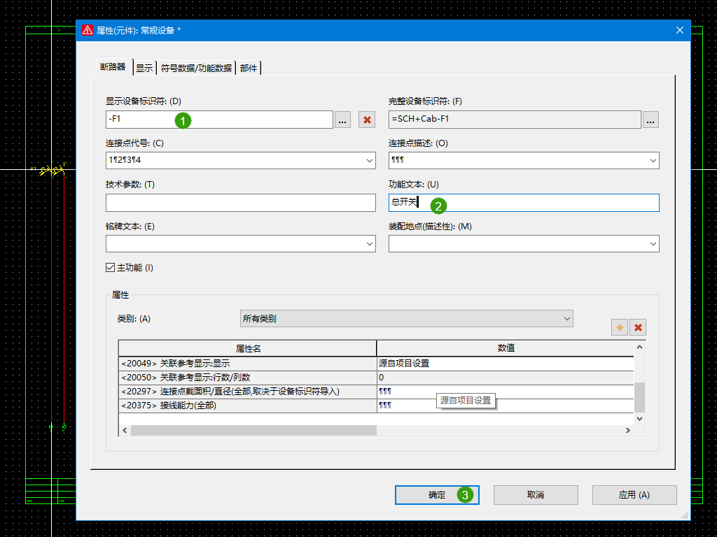Click into the 技术参数 text field
The height and width of the screenshot is (537, 717).
click(x=241, y=203)
